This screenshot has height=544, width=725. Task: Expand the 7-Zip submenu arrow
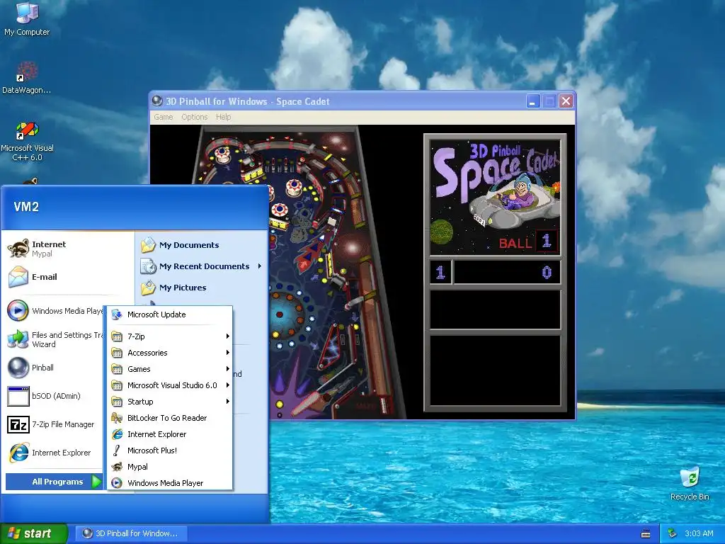click(x=227, y=336)
